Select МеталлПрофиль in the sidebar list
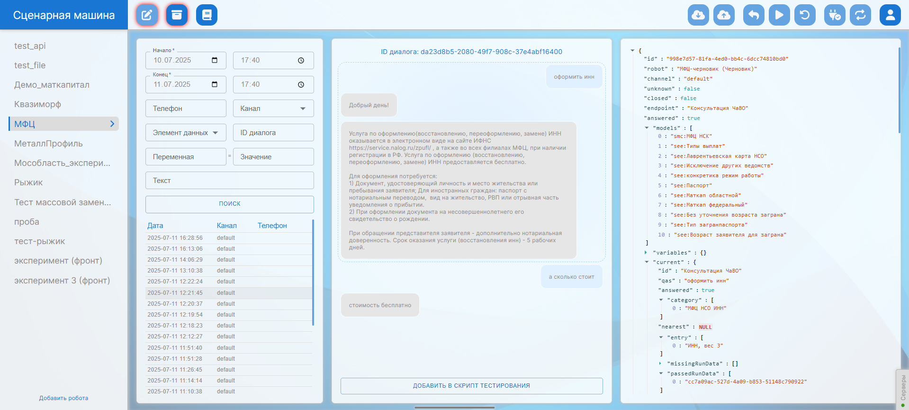 48,144
